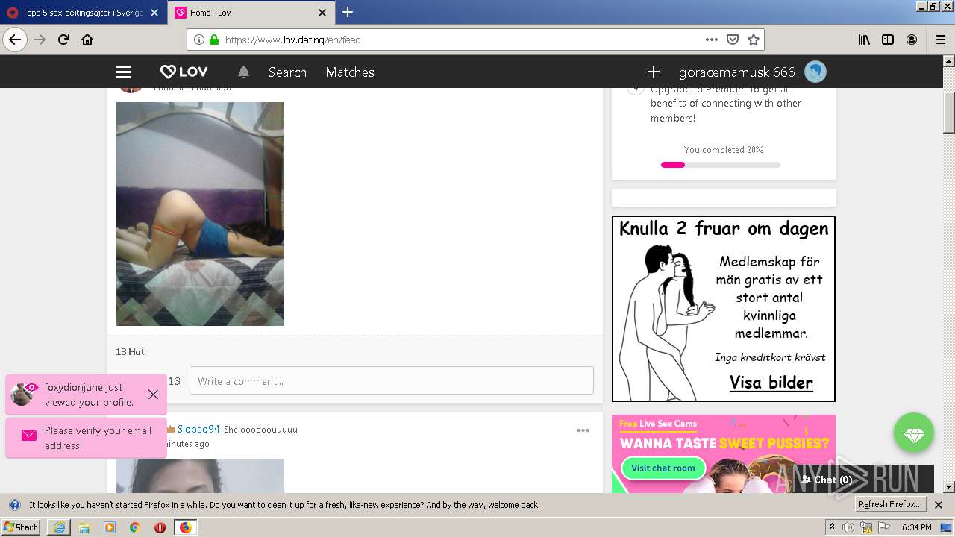Reload the current page

[63, 40]
